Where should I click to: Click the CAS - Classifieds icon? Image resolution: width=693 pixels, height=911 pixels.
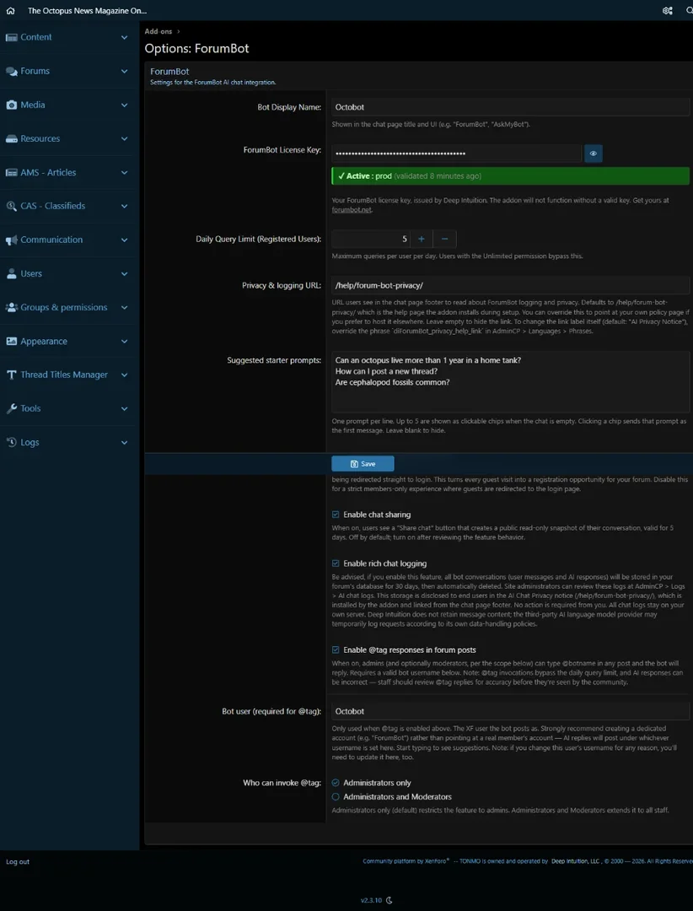[12, 206]
